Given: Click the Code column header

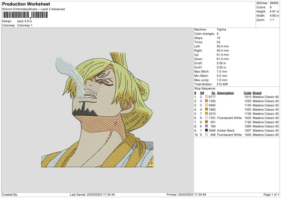Looking at the screenshot, I should pyautogui.click(x=247, y=92).
